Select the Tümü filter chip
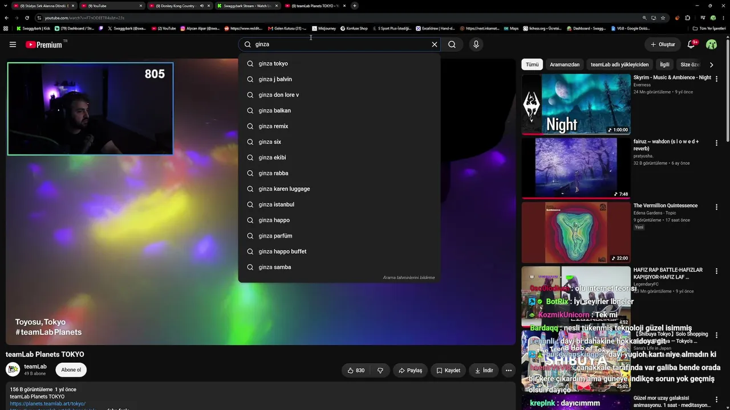This screenshot has height=410, width=730. (x=532, y=65)
